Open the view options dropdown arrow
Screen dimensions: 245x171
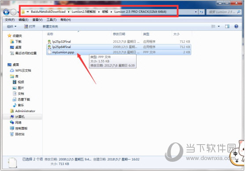click(x=219, y=26)
